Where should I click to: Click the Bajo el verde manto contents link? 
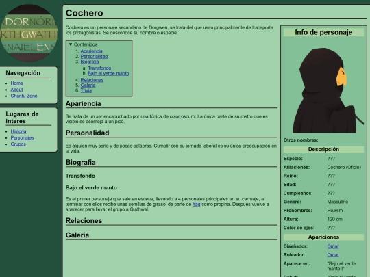point(108,73)
